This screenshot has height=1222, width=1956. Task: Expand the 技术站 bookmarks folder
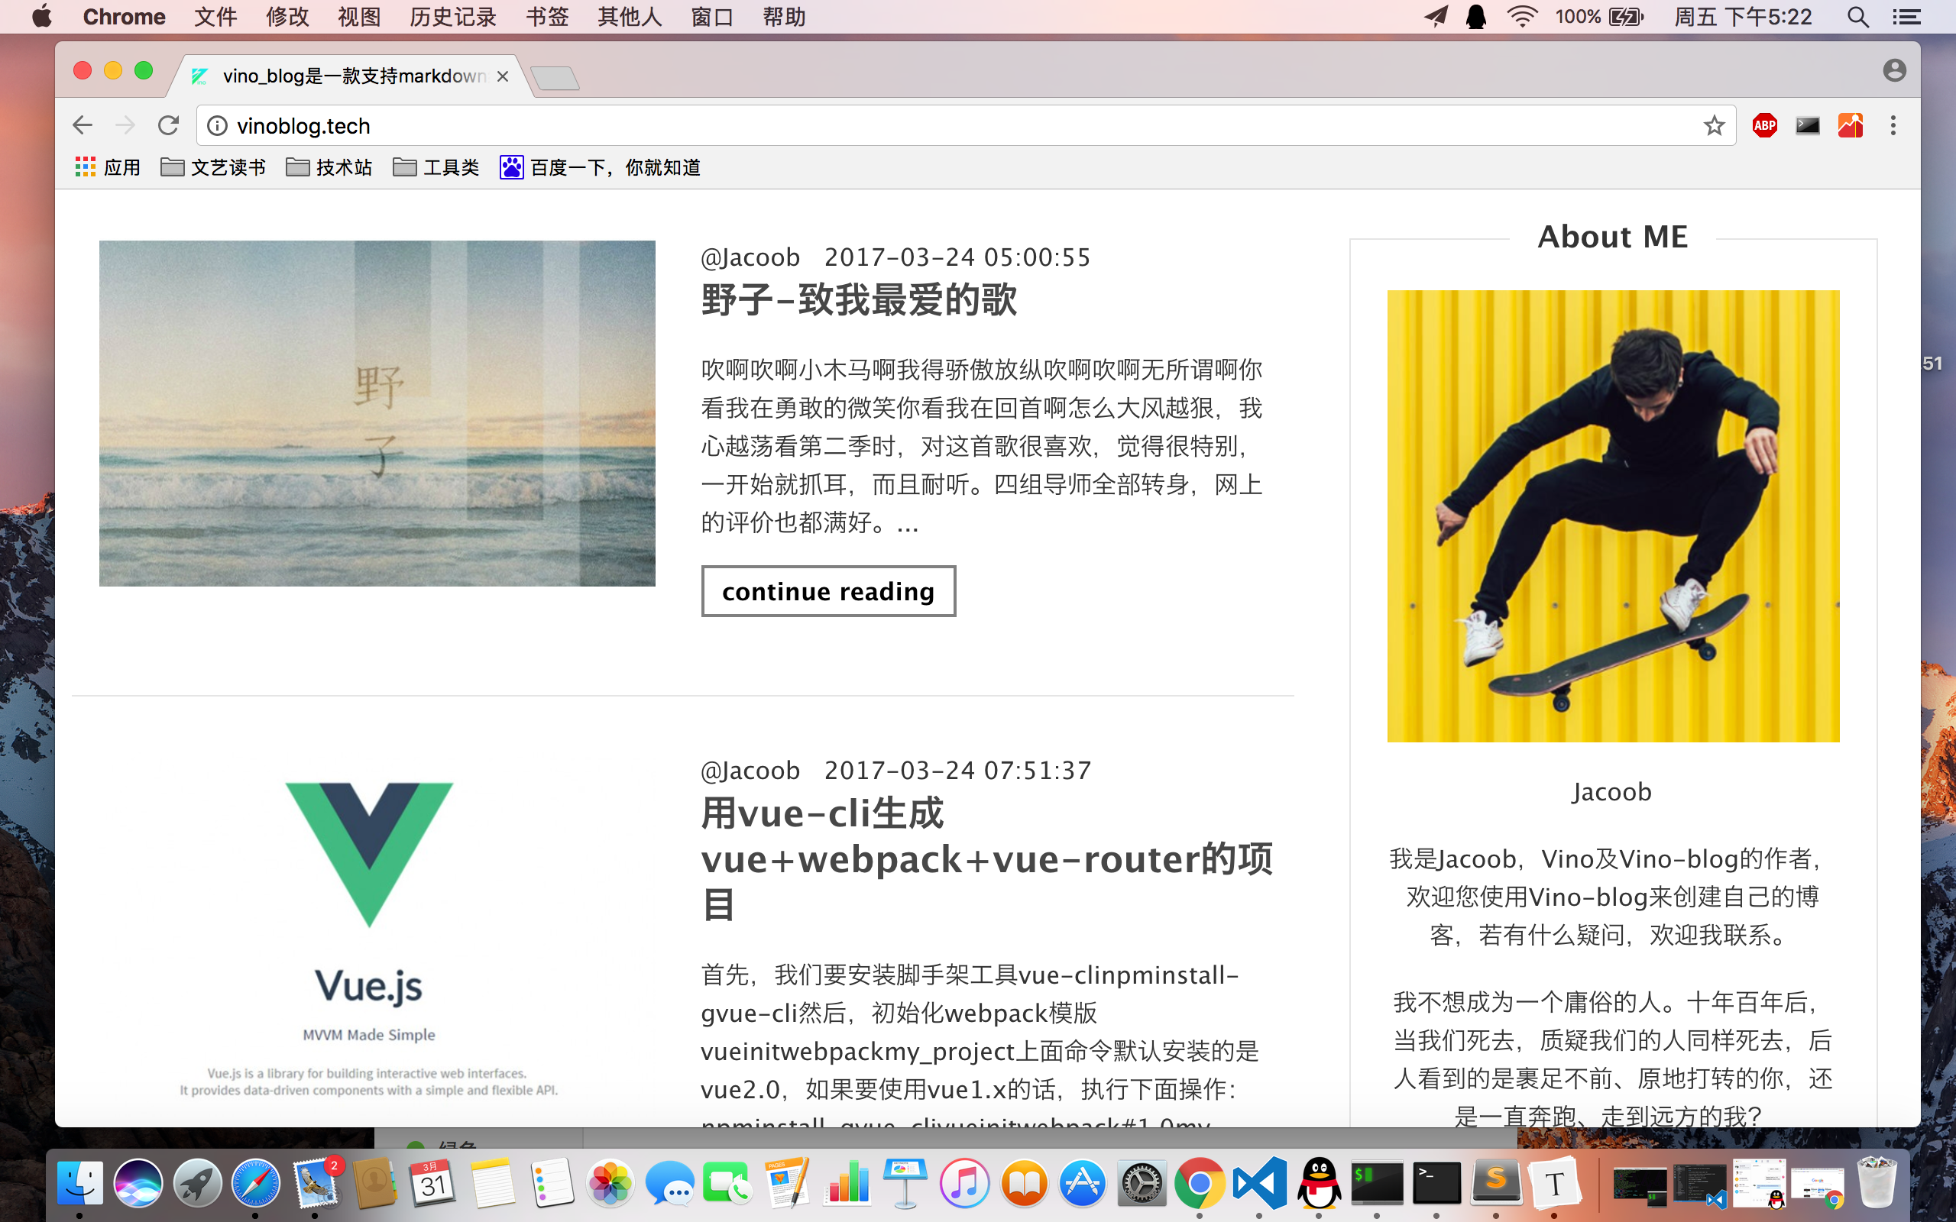(330, 167)
